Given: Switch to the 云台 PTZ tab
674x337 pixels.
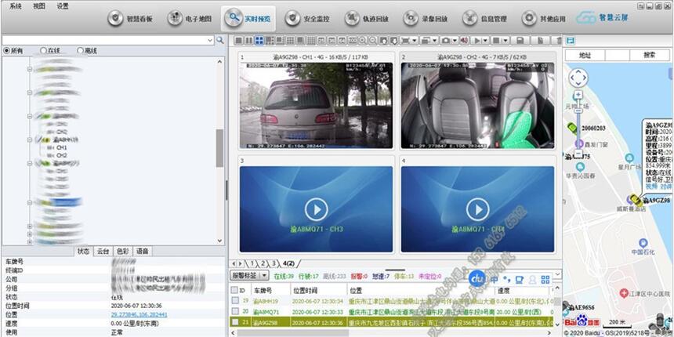Looking at the screenshot, I should coord(102,252).
